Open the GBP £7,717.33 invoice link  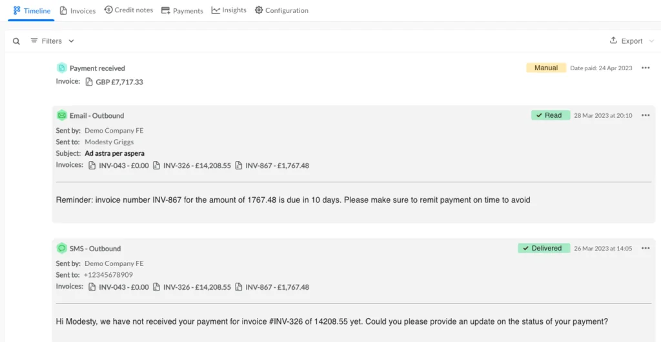(x=114, y=82)
